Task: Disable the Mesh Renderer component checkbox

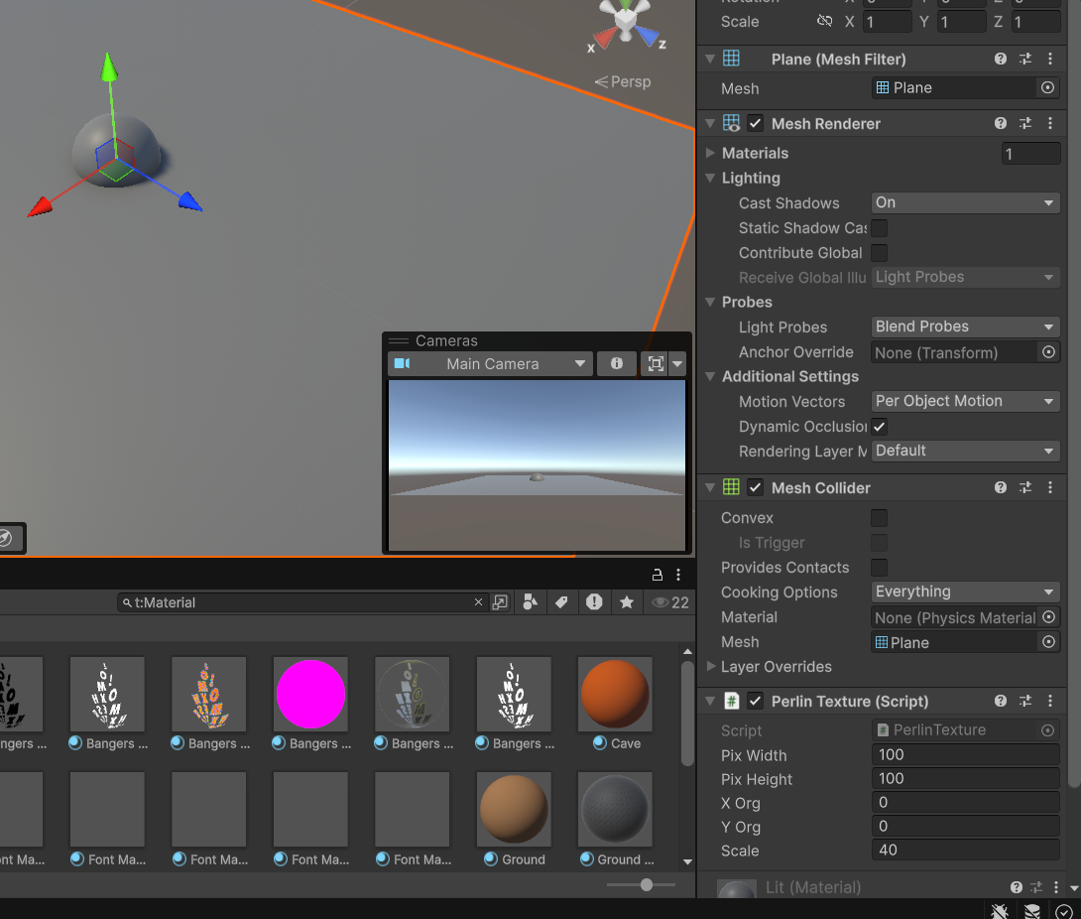Action: (x=756, y=124)
